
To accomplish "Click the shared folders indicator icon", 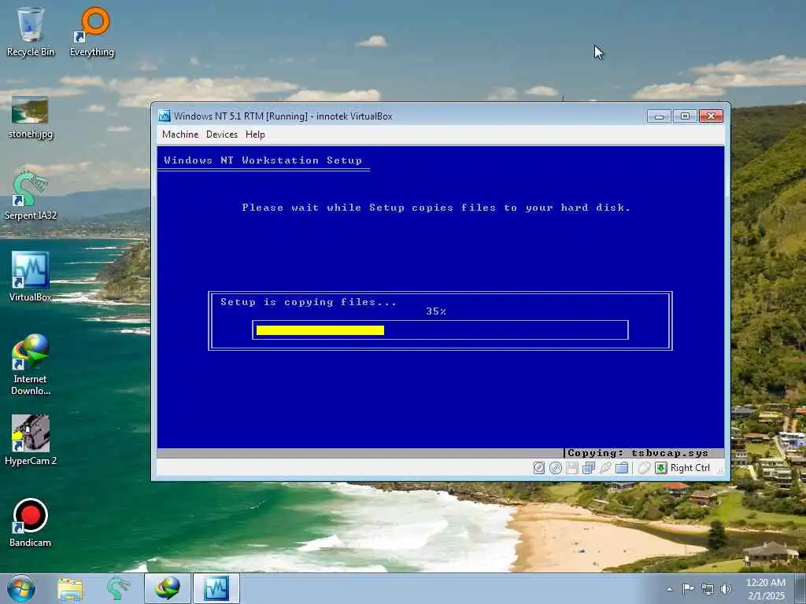I will click(x=622, y=468).
